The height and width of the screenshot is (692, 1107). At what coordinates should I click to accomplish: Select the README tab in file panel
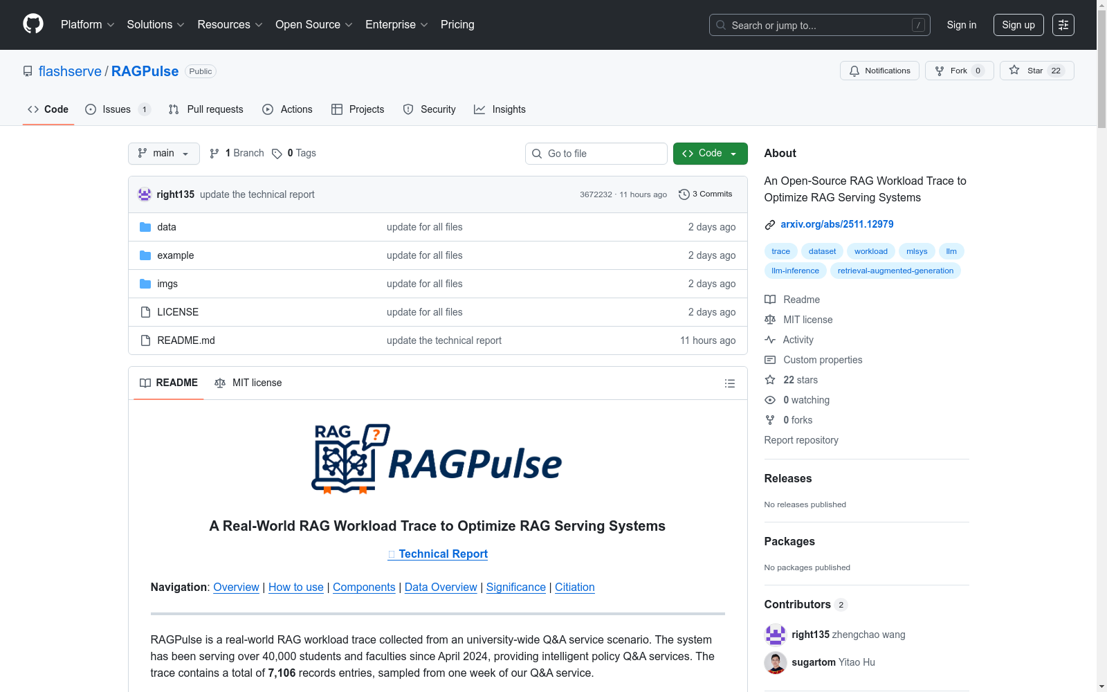(x=169, y=383)
